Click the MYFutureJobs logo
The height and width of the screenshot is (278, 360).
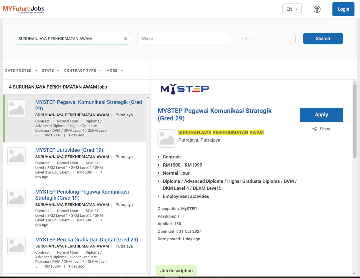[24, 9]
